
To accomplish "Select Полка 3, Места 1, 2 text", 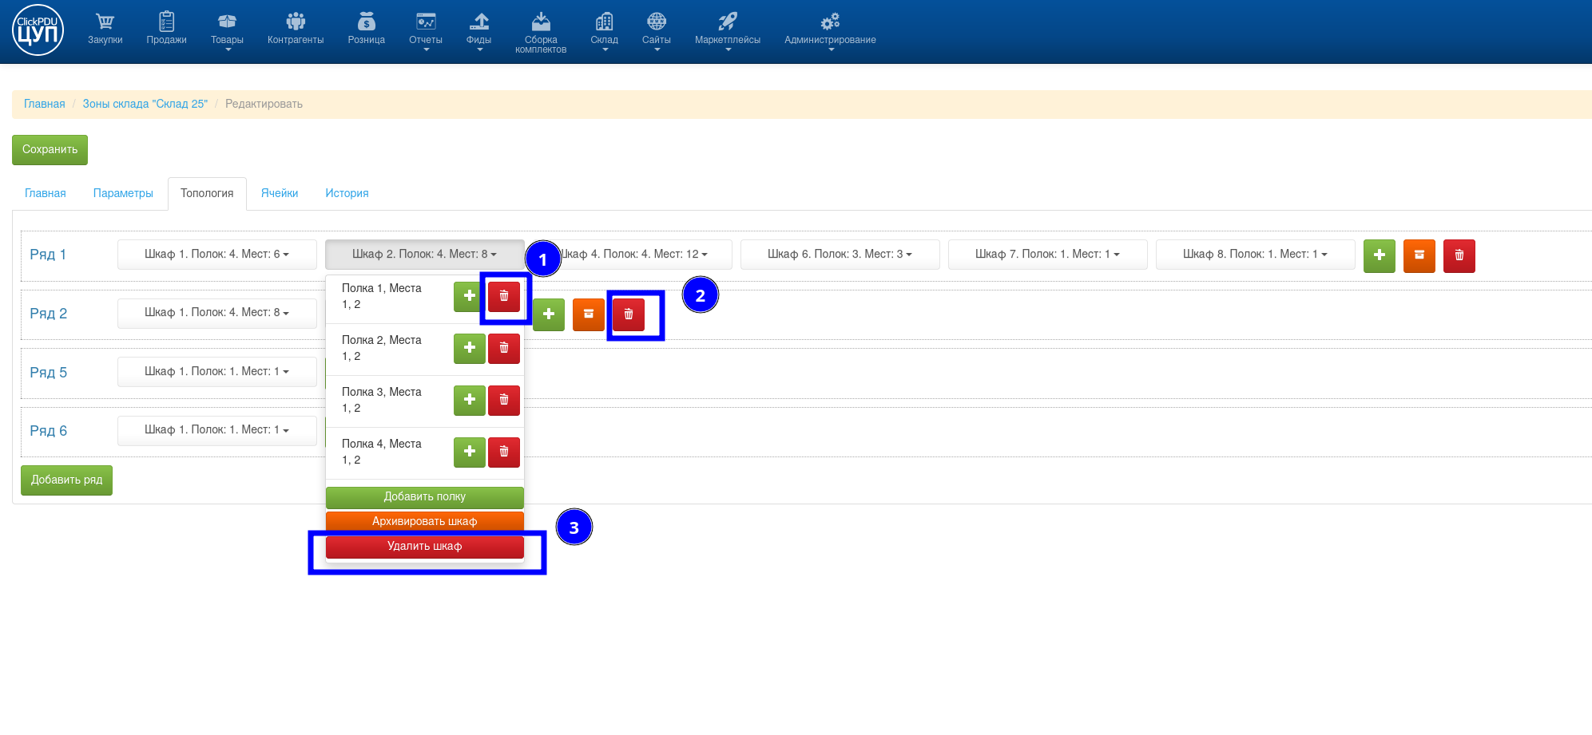I will click(382, 401).
